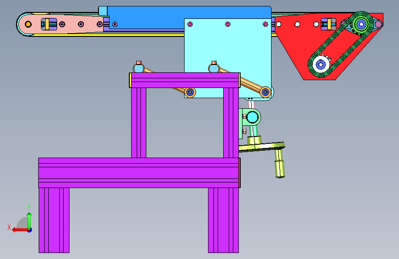Click the lower pivot joint of left strut
399x259 pixels.
tap(190, 92)
